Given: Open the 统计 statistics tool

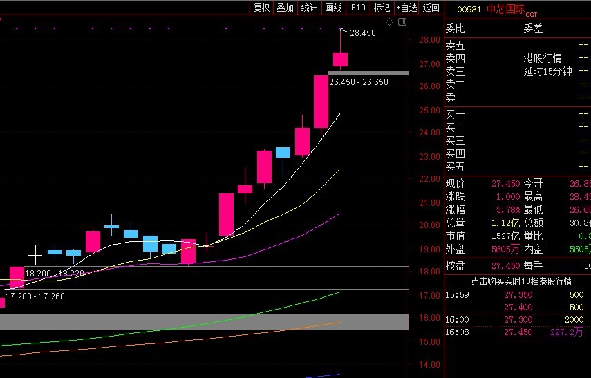Looking at the screenshot, I should tap(309, 8).
